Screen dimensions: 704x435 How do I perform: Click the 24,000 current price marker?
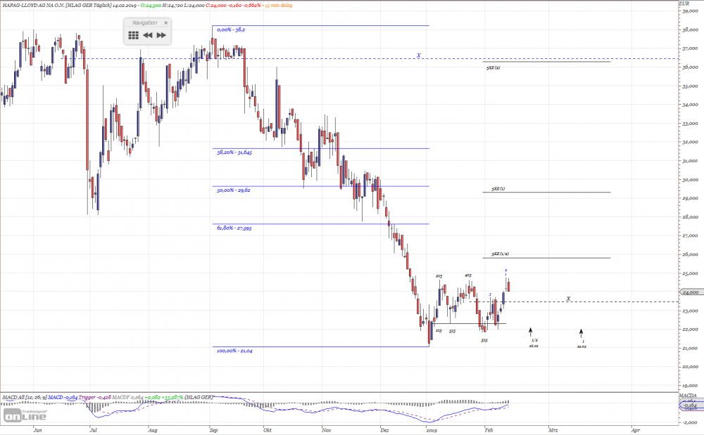[691, 292]
